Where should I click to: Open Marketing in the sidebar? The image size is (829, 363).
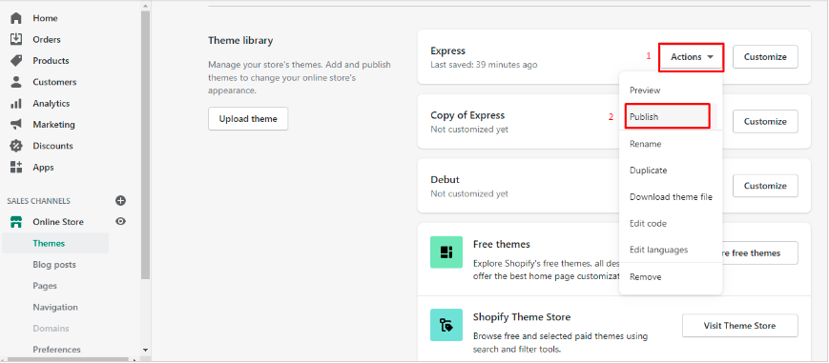pyautogui.click(x=54, y=125)
